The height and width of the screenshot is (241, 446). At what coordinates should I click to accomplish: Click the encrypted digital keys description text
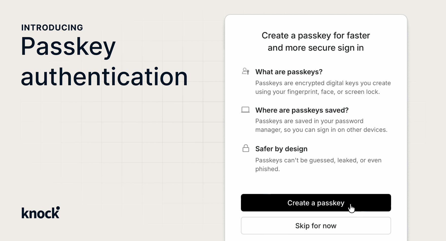[323, 87]
